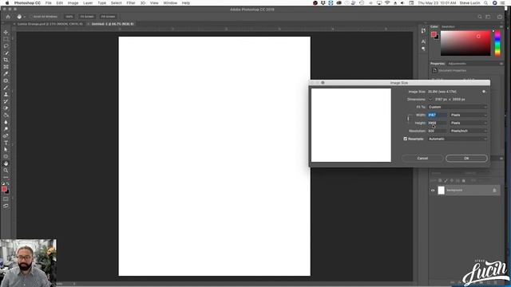Open the workspace search magnifier icon
511x287 pixels.
[480, 17]
